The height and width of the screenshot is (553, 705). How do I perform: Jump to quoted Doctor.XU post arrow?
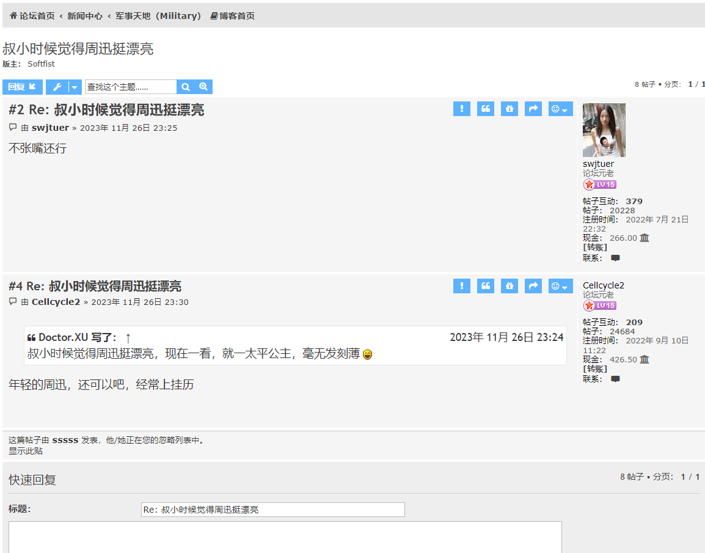128,338
